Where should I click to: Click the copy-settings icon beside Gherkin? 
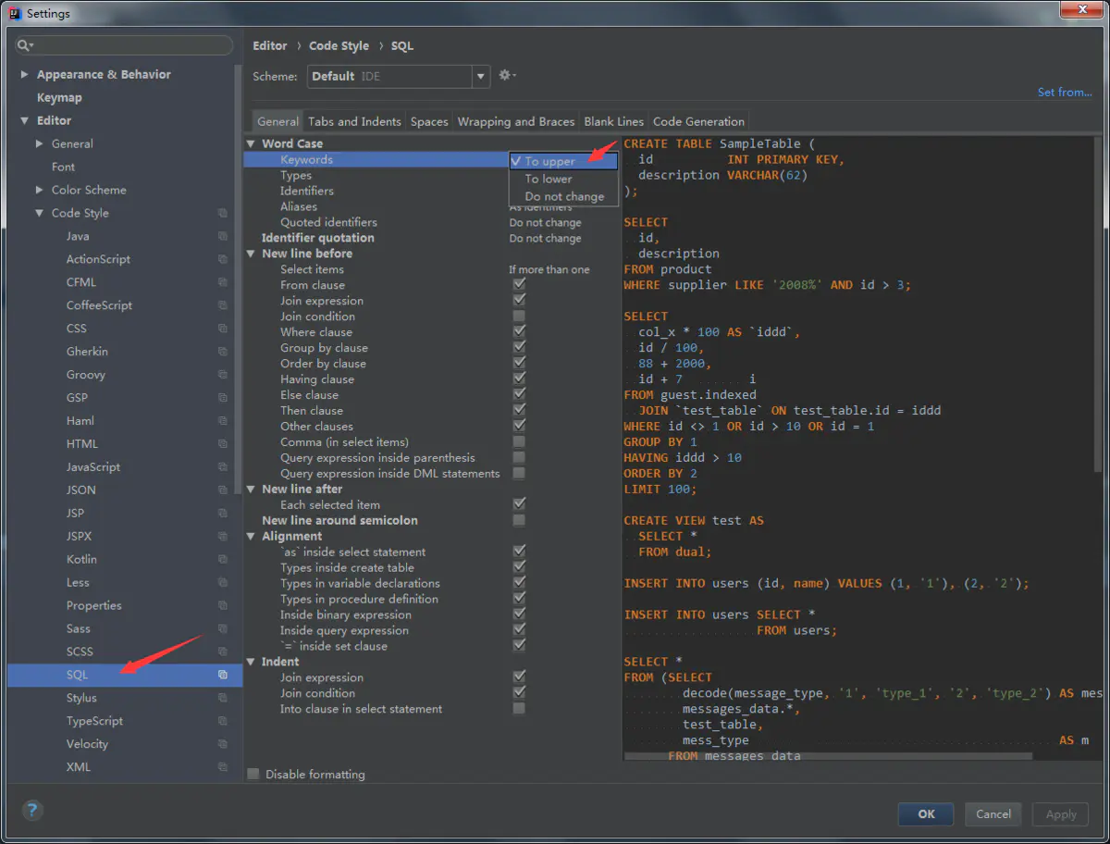pyautogui.click(x=222, y=352)
